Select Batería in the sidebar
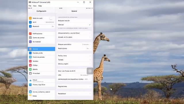Image resolution: width=184 pixels, height=104 pixels. point(35,69)
